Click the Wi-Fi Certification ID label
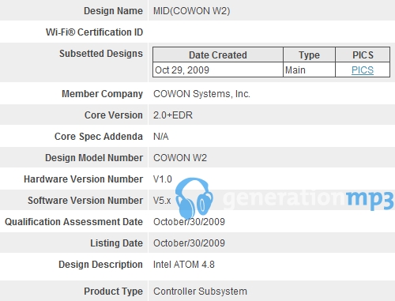 click(x=94, y=32)
